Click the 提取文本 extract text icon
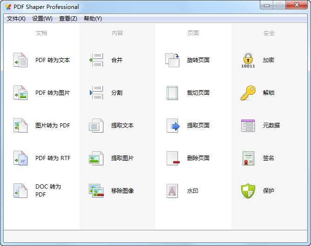This screenshot has height=246, width=311. tap(96, 126)
